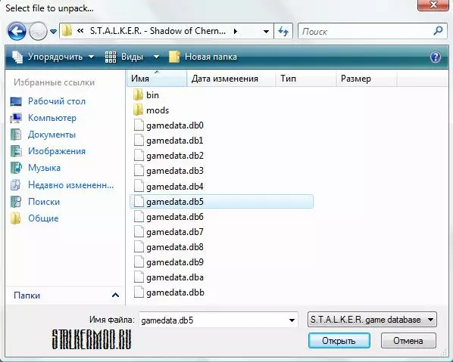Sort by Тип column header

pos(306,78)
